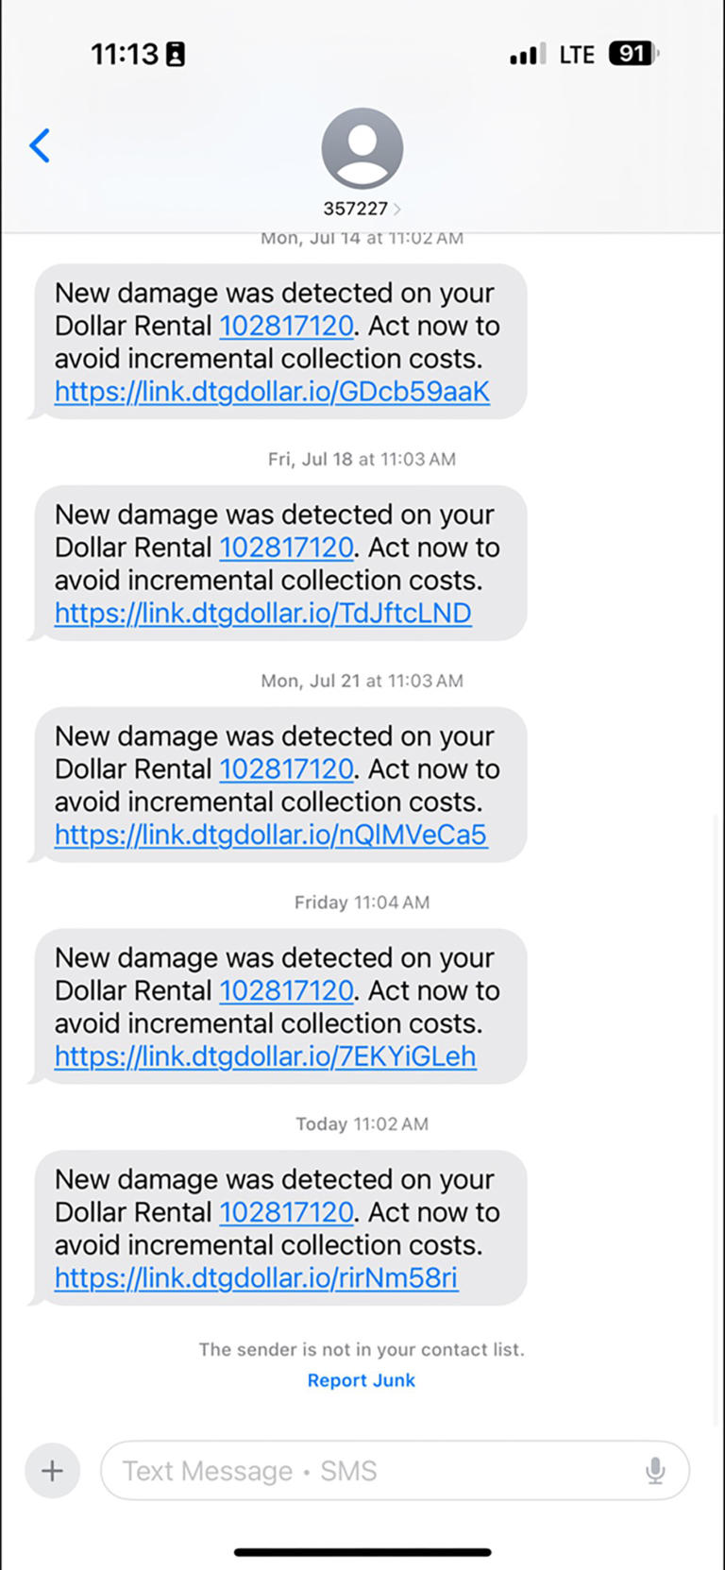Tap the microphone dictation icon
The width and height of the screenshot is (725, 1570).
655,1470
